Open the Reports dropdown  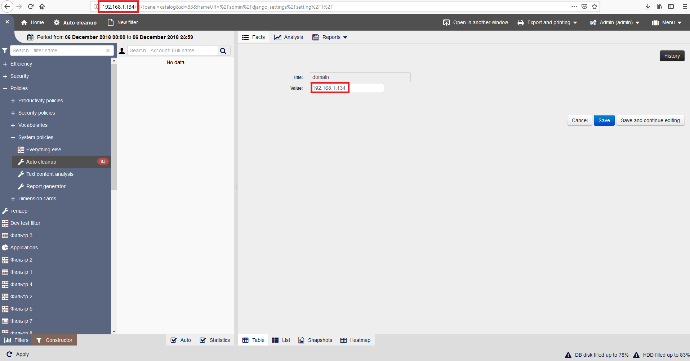(330, 37)
